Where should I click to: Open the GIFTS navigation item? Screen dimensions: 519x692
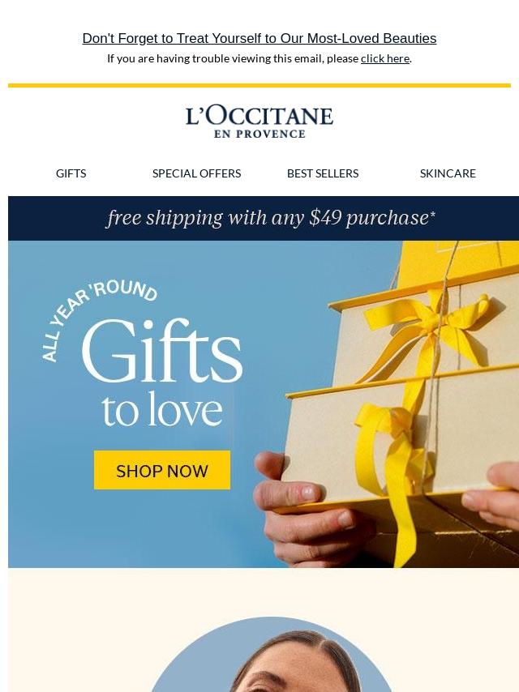pos(71,173)
